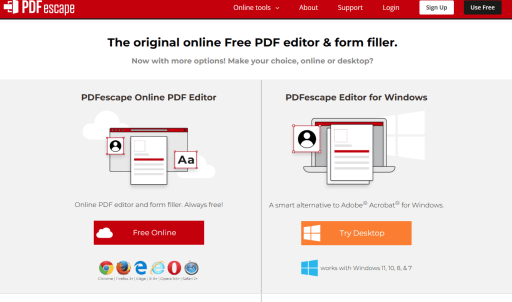Click the Internet Explorer browser icon
The width and height of the screenshot is (512, 302).
coord(157,268)
